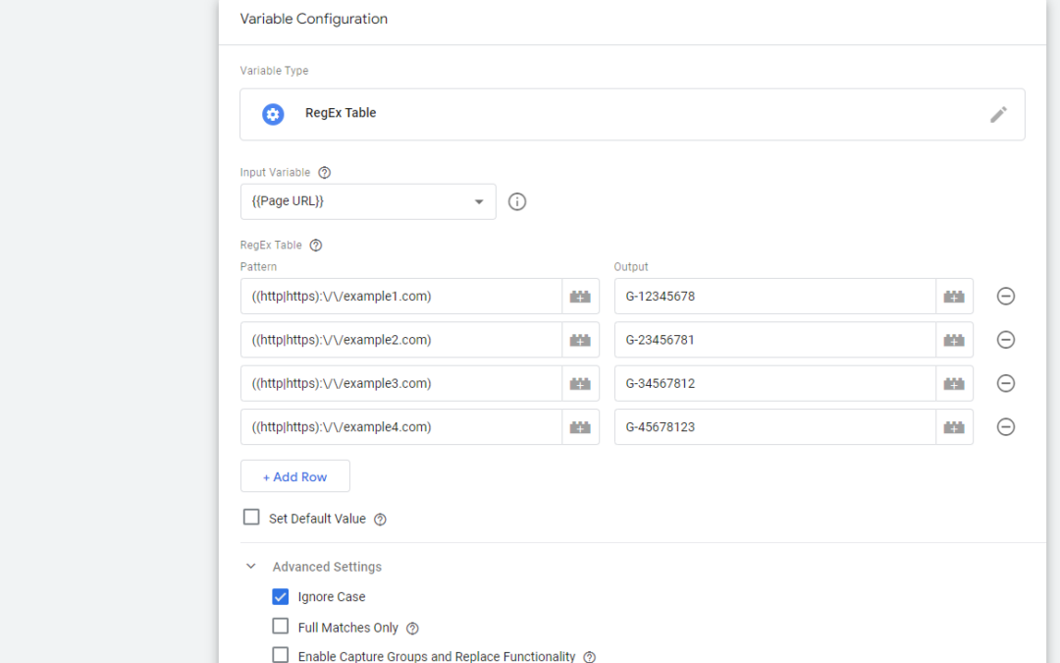Toggle Enable Capture Groups and Replace Functionality
This screenshot has height=663, width=1060.
pyautogui.click(x=281, y=655)
